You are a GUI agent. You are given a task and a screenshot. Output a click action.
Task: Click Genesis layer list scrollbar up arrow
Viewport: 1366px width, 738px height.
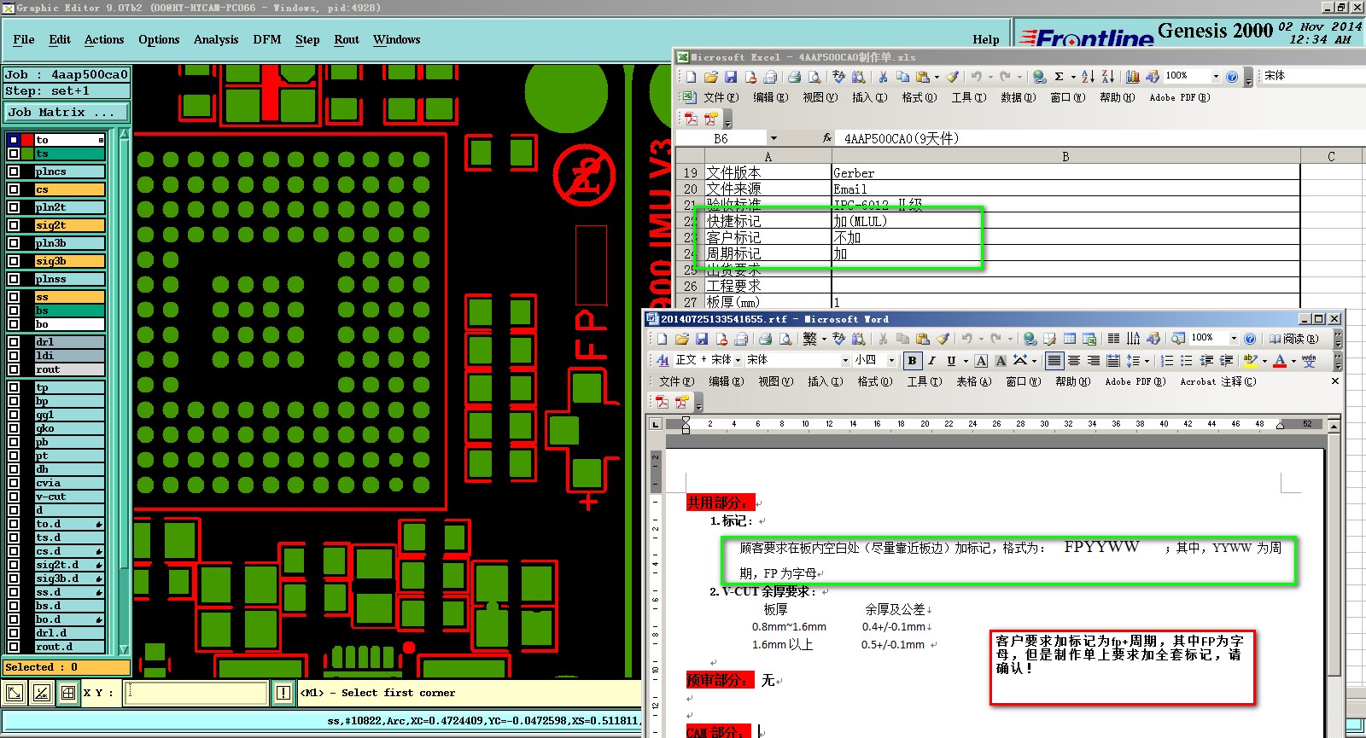[124, 134]
